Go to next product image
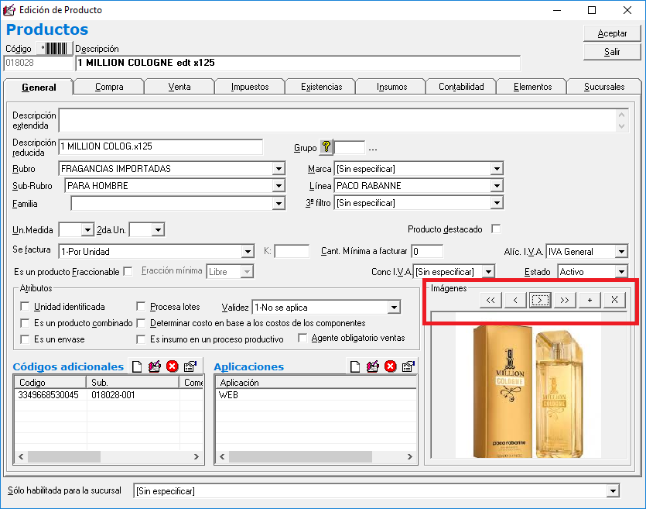 540,301
